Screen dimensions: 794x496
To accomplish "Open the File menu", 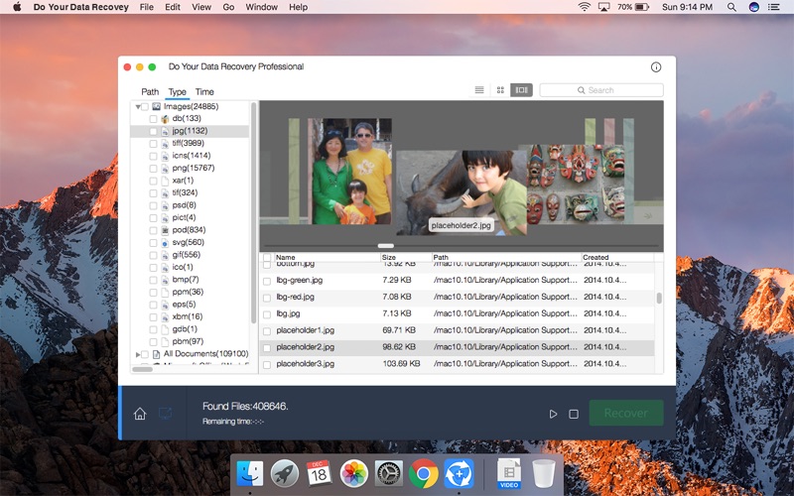I will [x=146, y=7].
